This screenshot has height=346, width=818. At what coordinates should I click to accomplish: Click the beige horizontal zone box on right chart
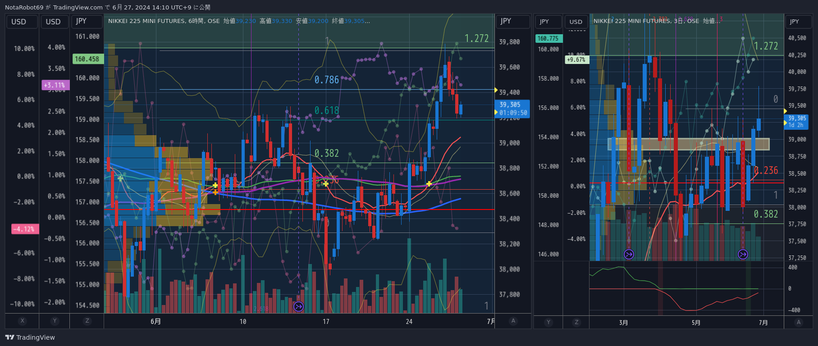point(689,144)
